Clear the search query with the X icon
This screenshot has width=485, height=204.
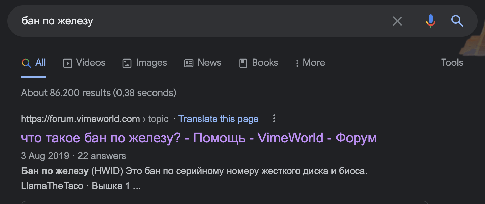397,21
